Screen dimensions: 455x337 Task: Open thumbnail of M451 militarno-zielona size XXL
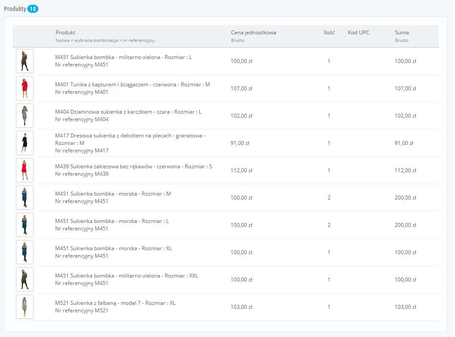25,279
